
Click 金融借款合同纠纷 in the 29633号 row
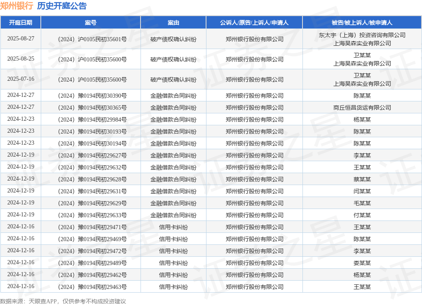173,215
